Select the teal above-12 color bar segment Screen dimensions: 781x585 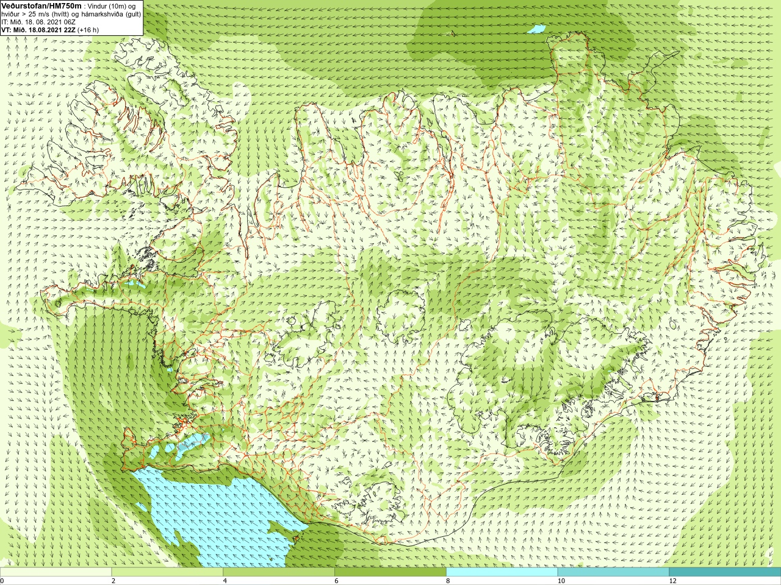(725, 572)
